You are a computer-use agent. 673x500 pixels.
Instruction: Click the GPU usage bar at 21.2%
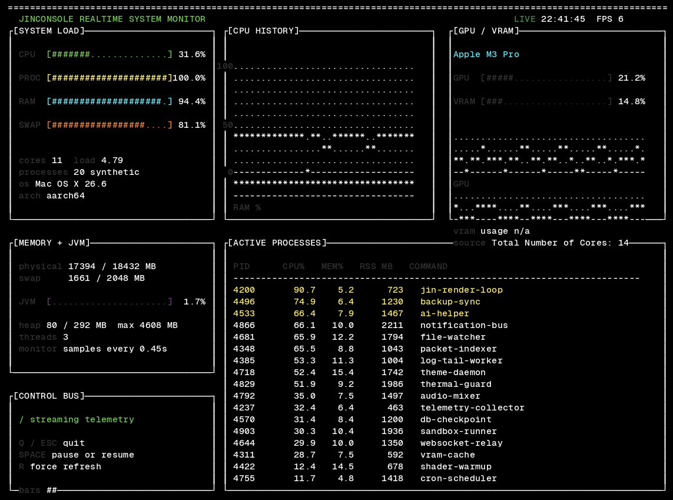pyautogui.click(x=546, y=78)
